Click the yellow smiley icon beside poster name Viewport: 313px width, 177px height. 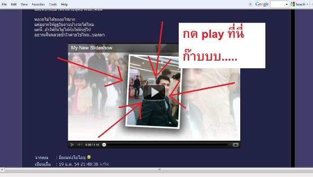pos(89,157)
